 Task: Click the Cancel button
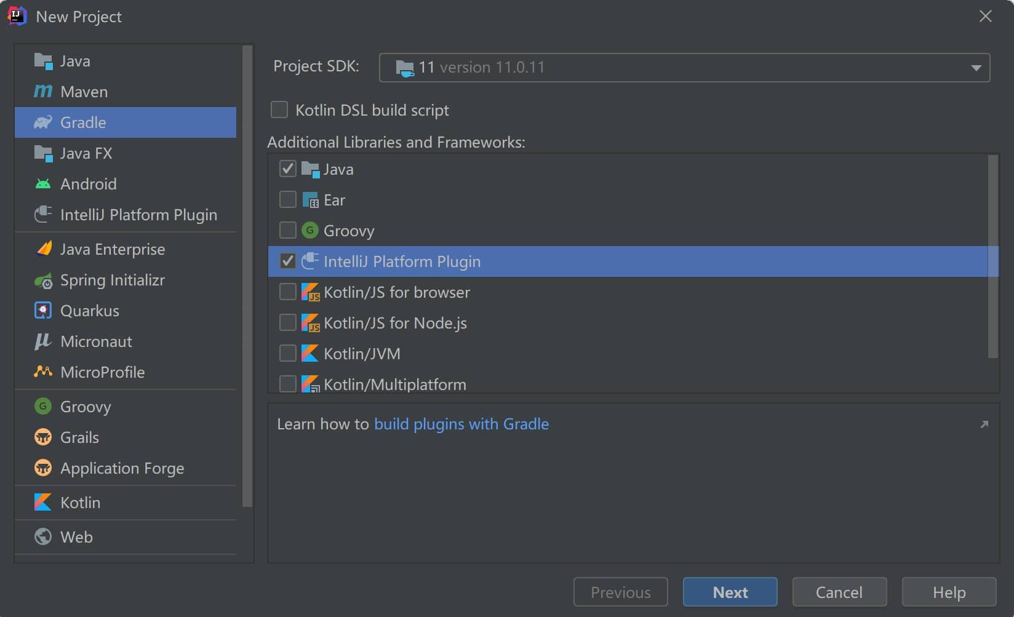coord(839,592)
